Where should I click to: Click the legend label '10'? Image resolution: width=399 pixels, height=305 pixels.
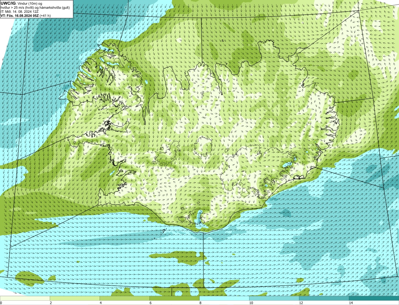(251, 303)
